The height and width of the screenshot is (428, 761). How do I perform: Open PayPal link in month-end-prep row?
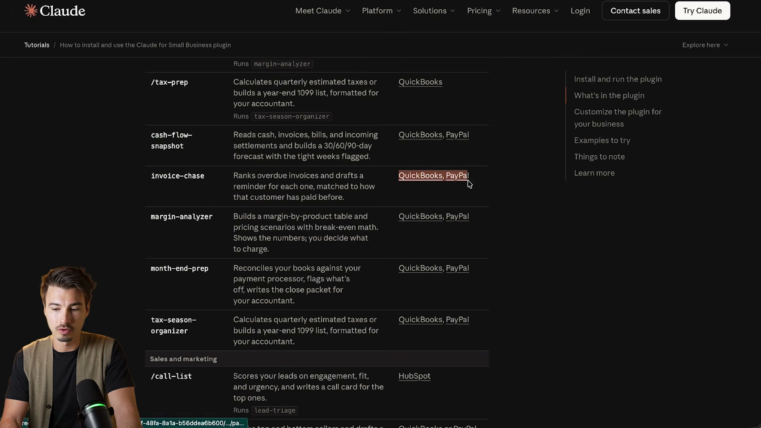pos(457,268)
